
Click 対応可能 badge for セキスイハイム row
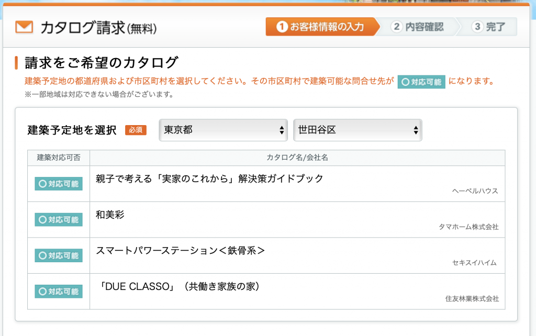click(59, 256)
